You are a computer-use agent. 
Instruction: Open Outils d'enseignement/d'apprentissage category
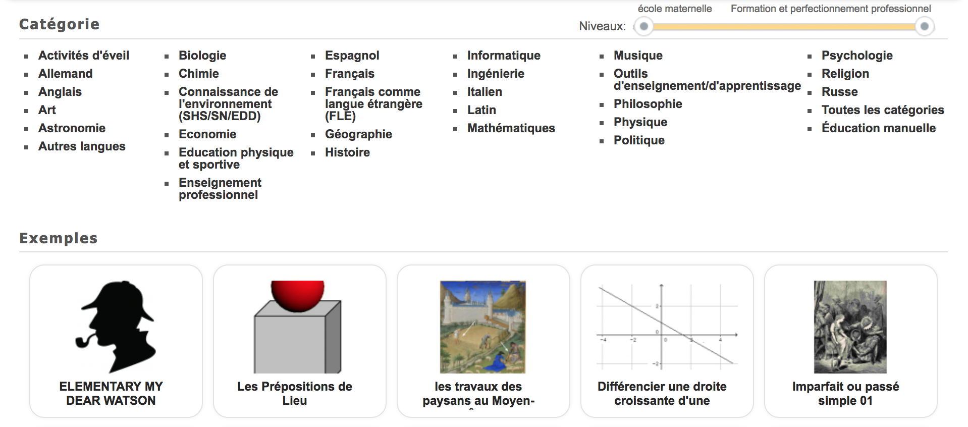(x=707, y=80)
